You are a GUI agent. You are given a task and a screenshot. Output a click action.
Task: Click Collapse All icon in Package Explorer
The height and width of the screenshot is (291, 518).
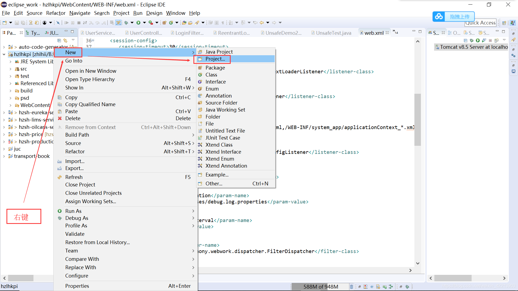click(x=59, y=40)
